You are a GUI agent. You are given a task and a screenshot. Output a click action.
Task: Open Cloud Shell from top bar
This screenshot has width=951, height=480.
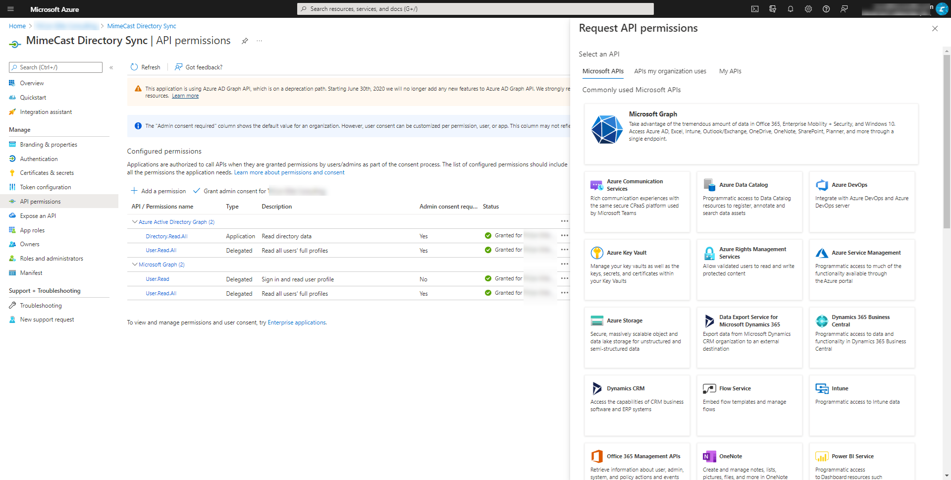755,9
